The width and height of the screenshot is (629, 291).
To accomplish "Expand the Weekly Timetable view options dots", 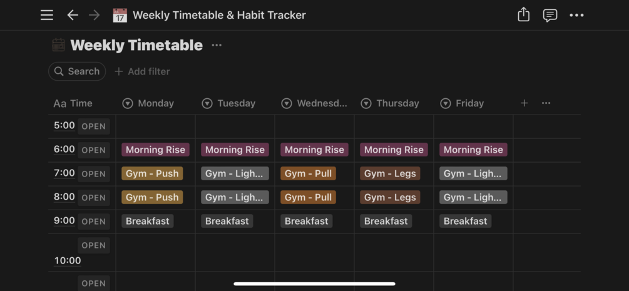I will click(x=217, y=45).
